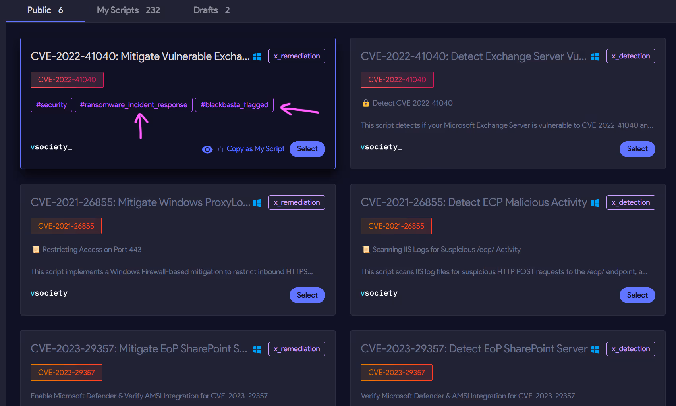Open the Drafts tab
The image size is (676, 406).
[x=211, y=10]
